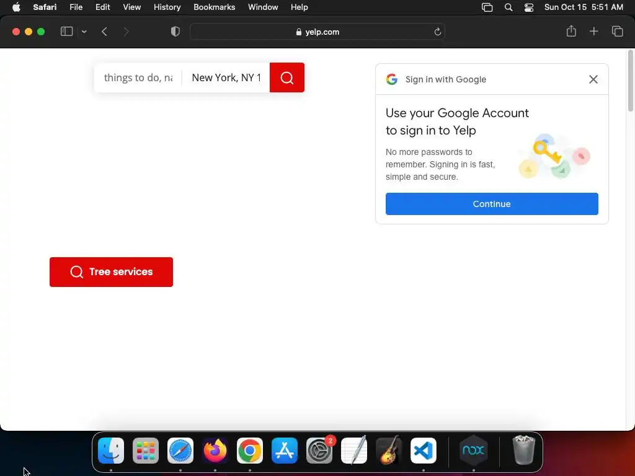Open the Window menu
The width and height of the screenshot is (635, 476).
(x=263, y=7)
